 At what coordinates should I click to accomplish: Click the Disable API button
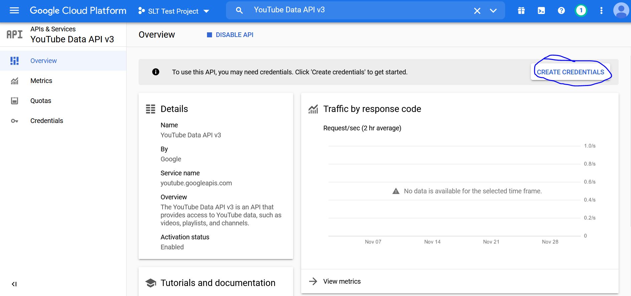click(230, 35)
